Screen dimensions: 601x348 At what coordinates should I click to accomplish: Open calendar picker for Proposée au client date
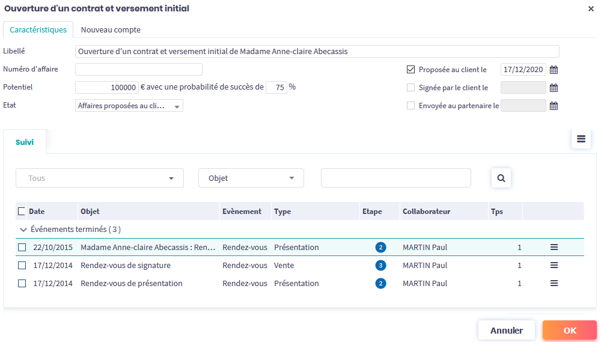(554, 70)
